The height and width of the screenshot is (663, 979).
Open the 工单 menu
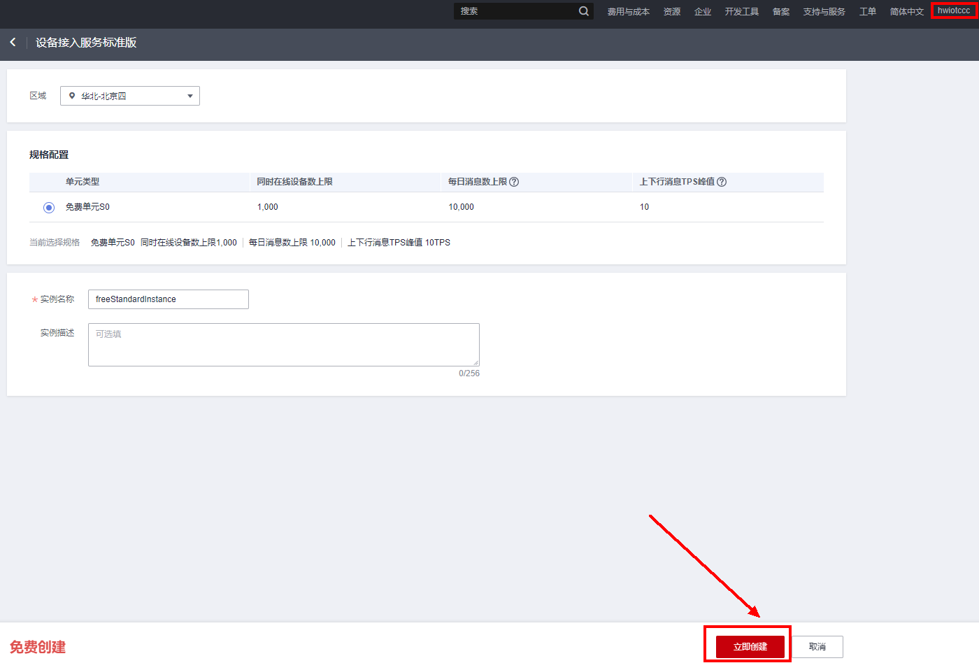pyautogui.click(x=868, y=11)
